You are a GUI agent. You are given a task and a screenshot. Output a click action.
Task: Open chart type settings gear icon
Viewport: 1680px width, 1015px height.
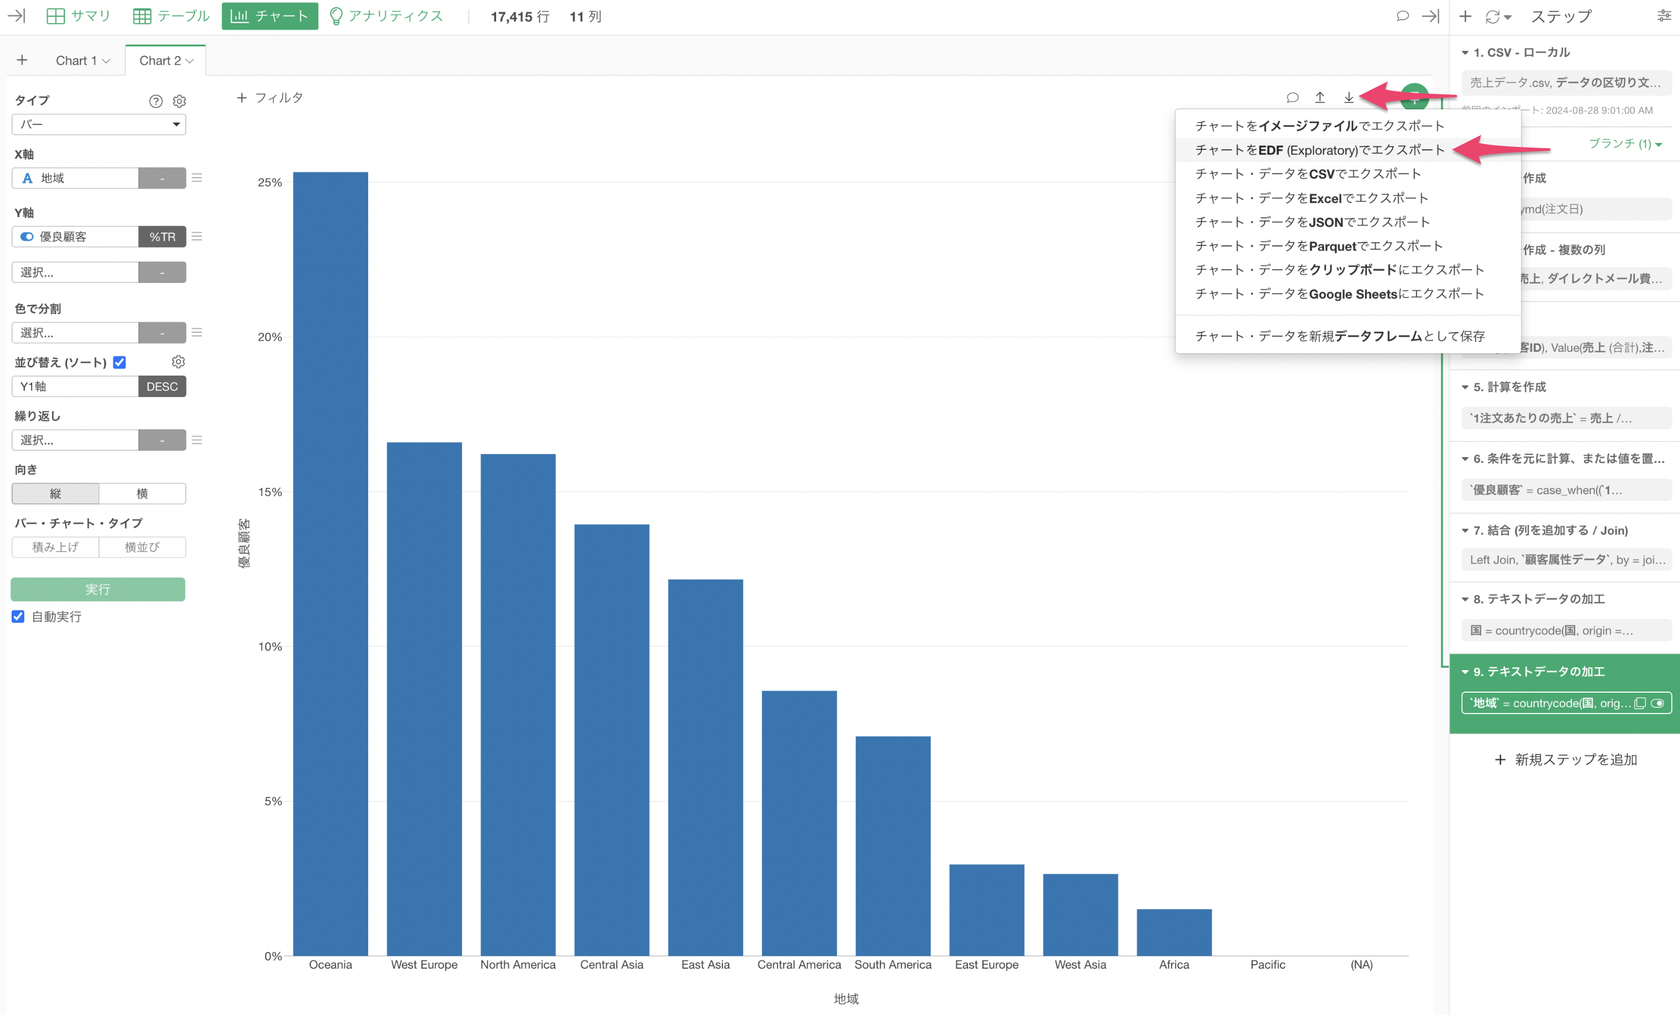pos(179,101)
